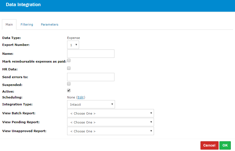Choose a View Unapproved Report option
The image size is (235, 151).
point(110,131)
